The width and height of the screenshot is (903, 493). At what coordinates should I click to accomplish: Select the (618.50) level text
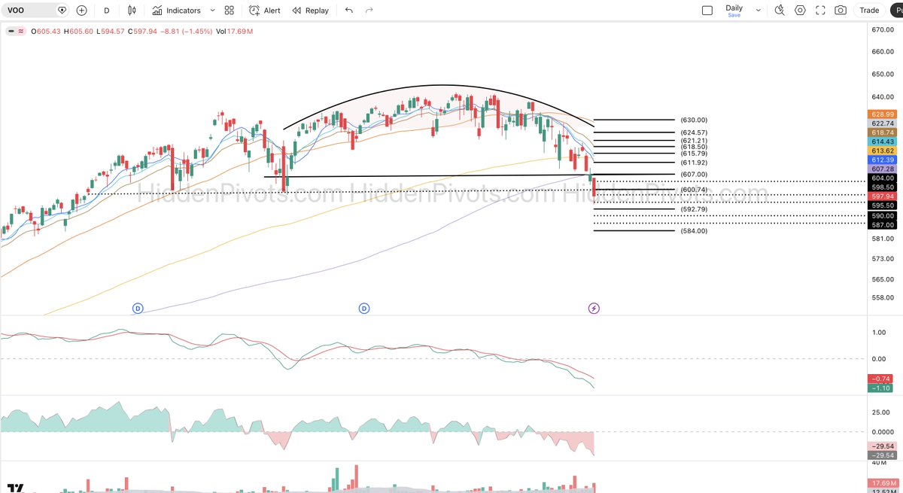(693, 147)
